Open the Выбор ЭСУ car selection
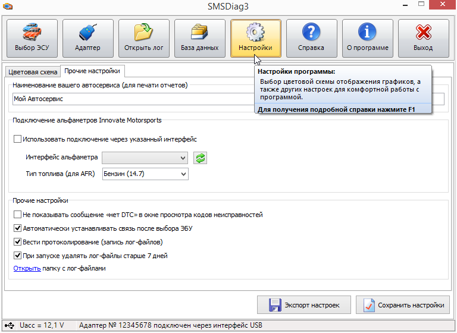The width and height of the screenshot is (457, 333). (32, 38)
